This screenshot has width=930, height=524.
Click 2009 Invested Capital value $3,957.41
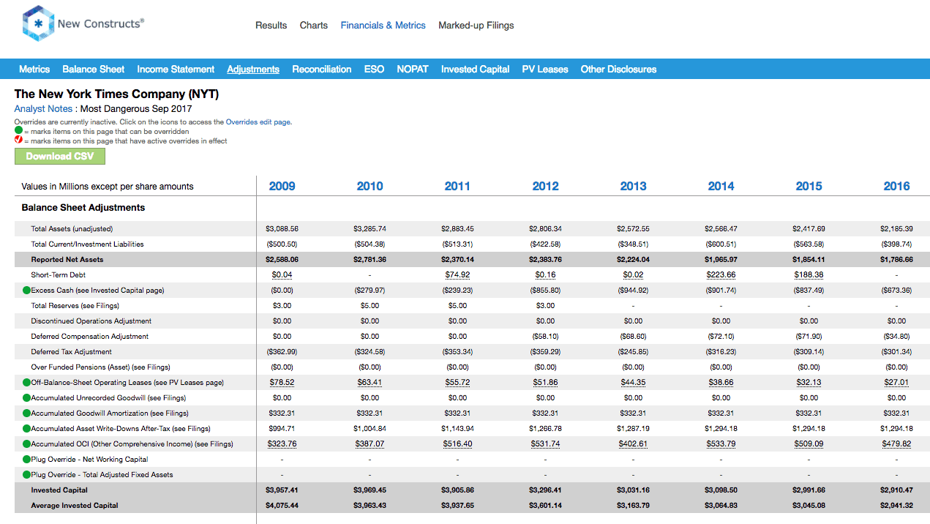point(282,490)
